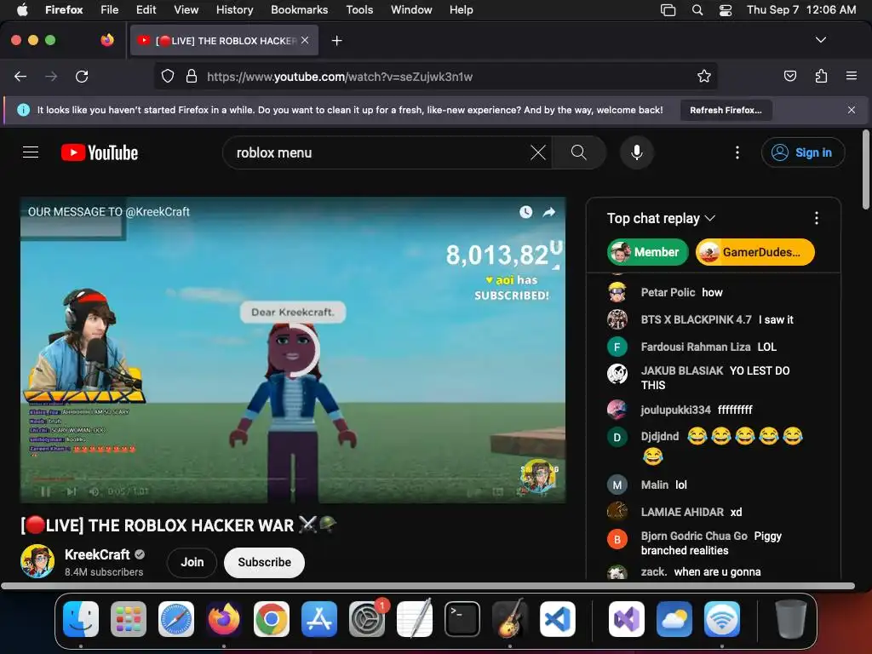Click the channel watermark on the video

coord(539,476)
